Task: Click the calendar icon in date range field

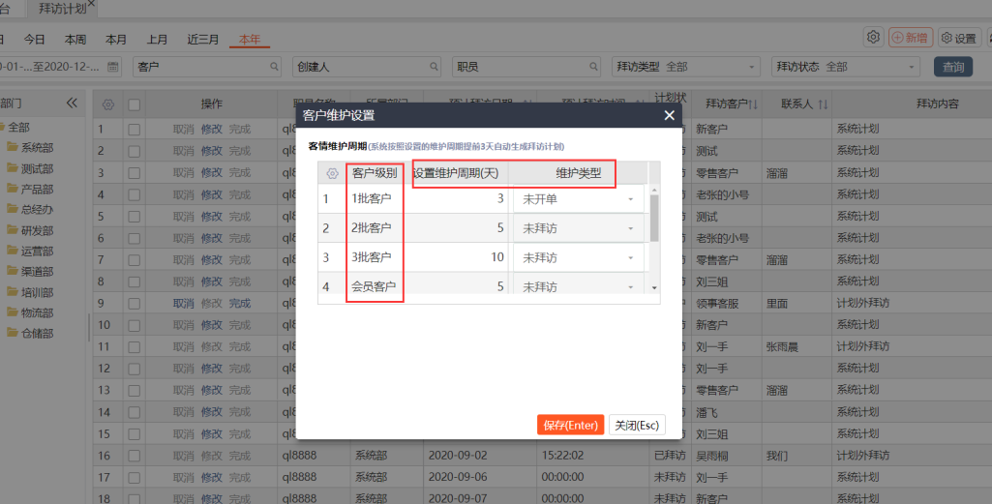Action: coord(112,67)
